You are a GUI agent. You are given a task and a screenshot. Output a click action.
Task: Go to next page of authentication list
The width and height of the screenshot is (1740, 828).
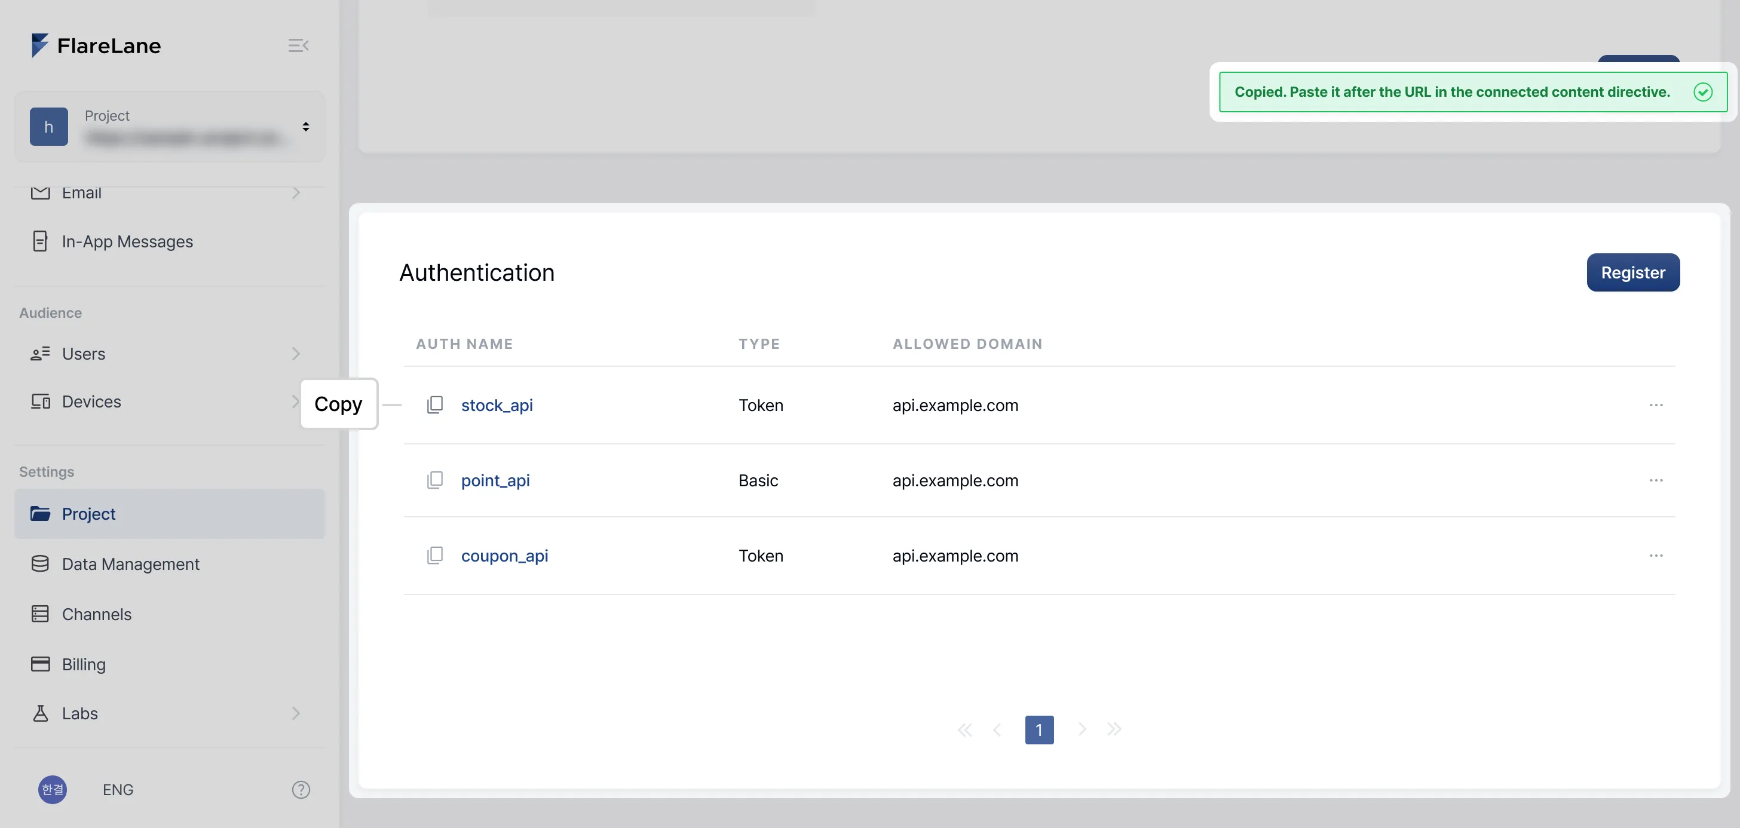click(1082, 729)
